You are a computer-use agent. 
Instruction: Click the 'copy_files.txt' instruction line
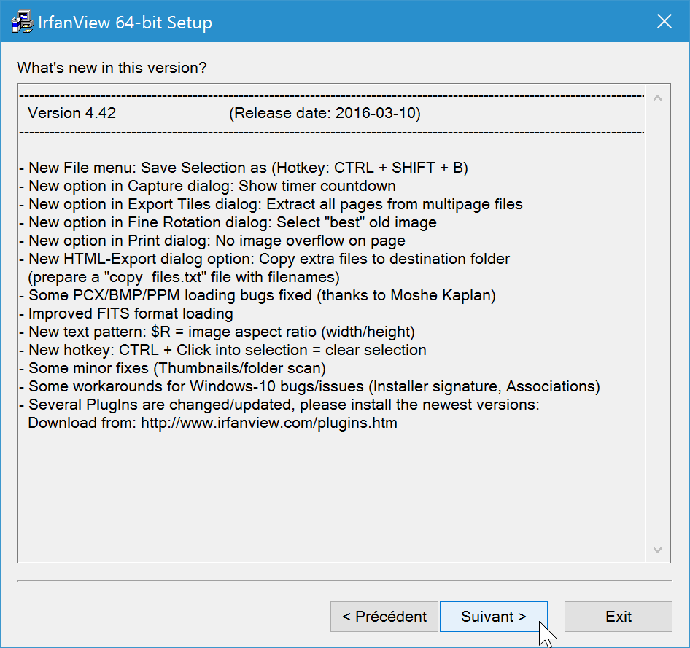(x=184, y=277)
